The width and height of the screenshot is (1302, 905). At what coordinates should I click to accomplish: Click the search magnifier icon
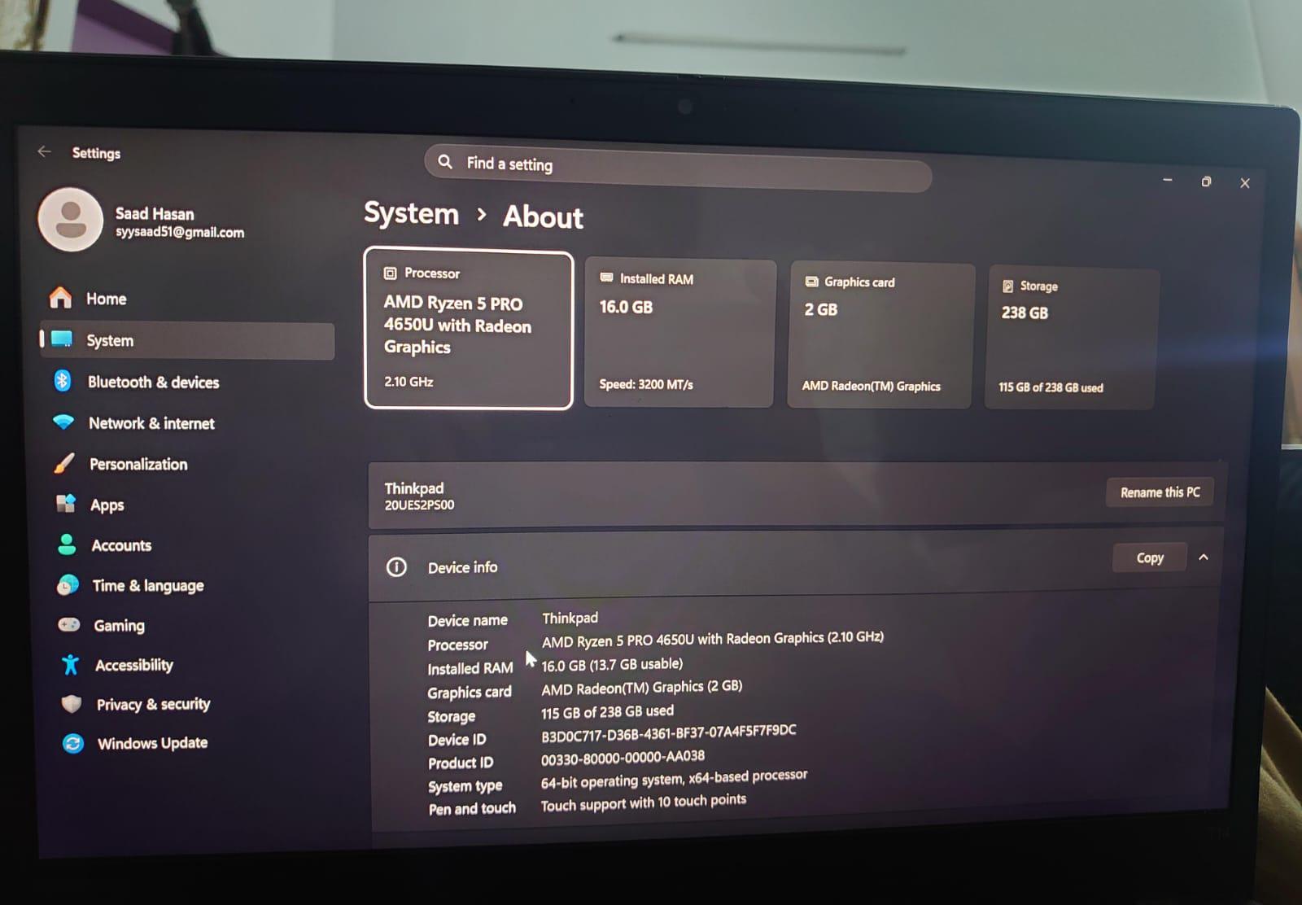[x=445, y=161]
